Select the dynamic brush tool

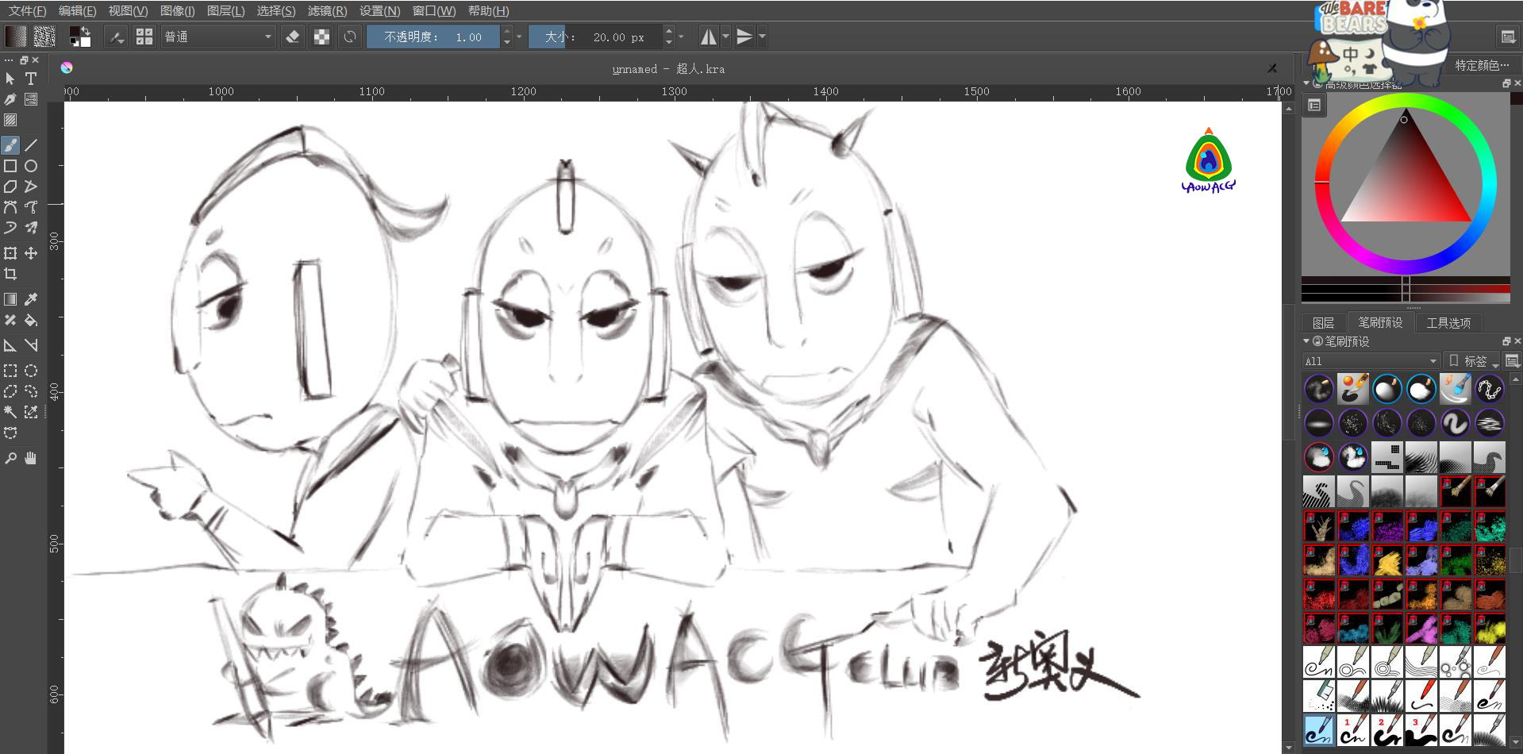pyautogui.click(x=10, y=228)
